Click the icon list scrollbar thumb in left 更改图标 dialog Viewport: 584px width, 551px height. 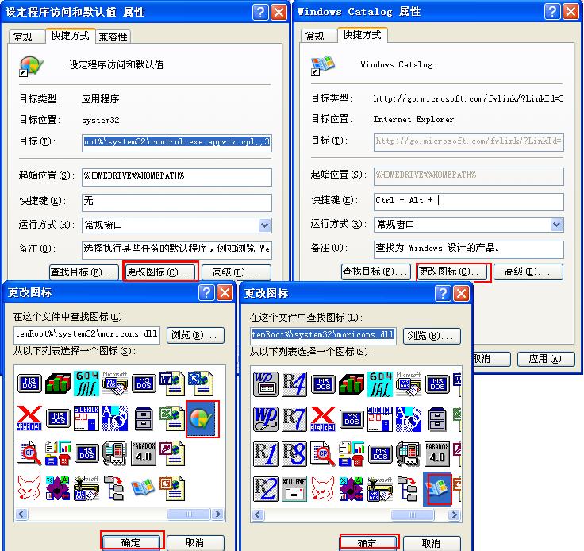point(189,514)
